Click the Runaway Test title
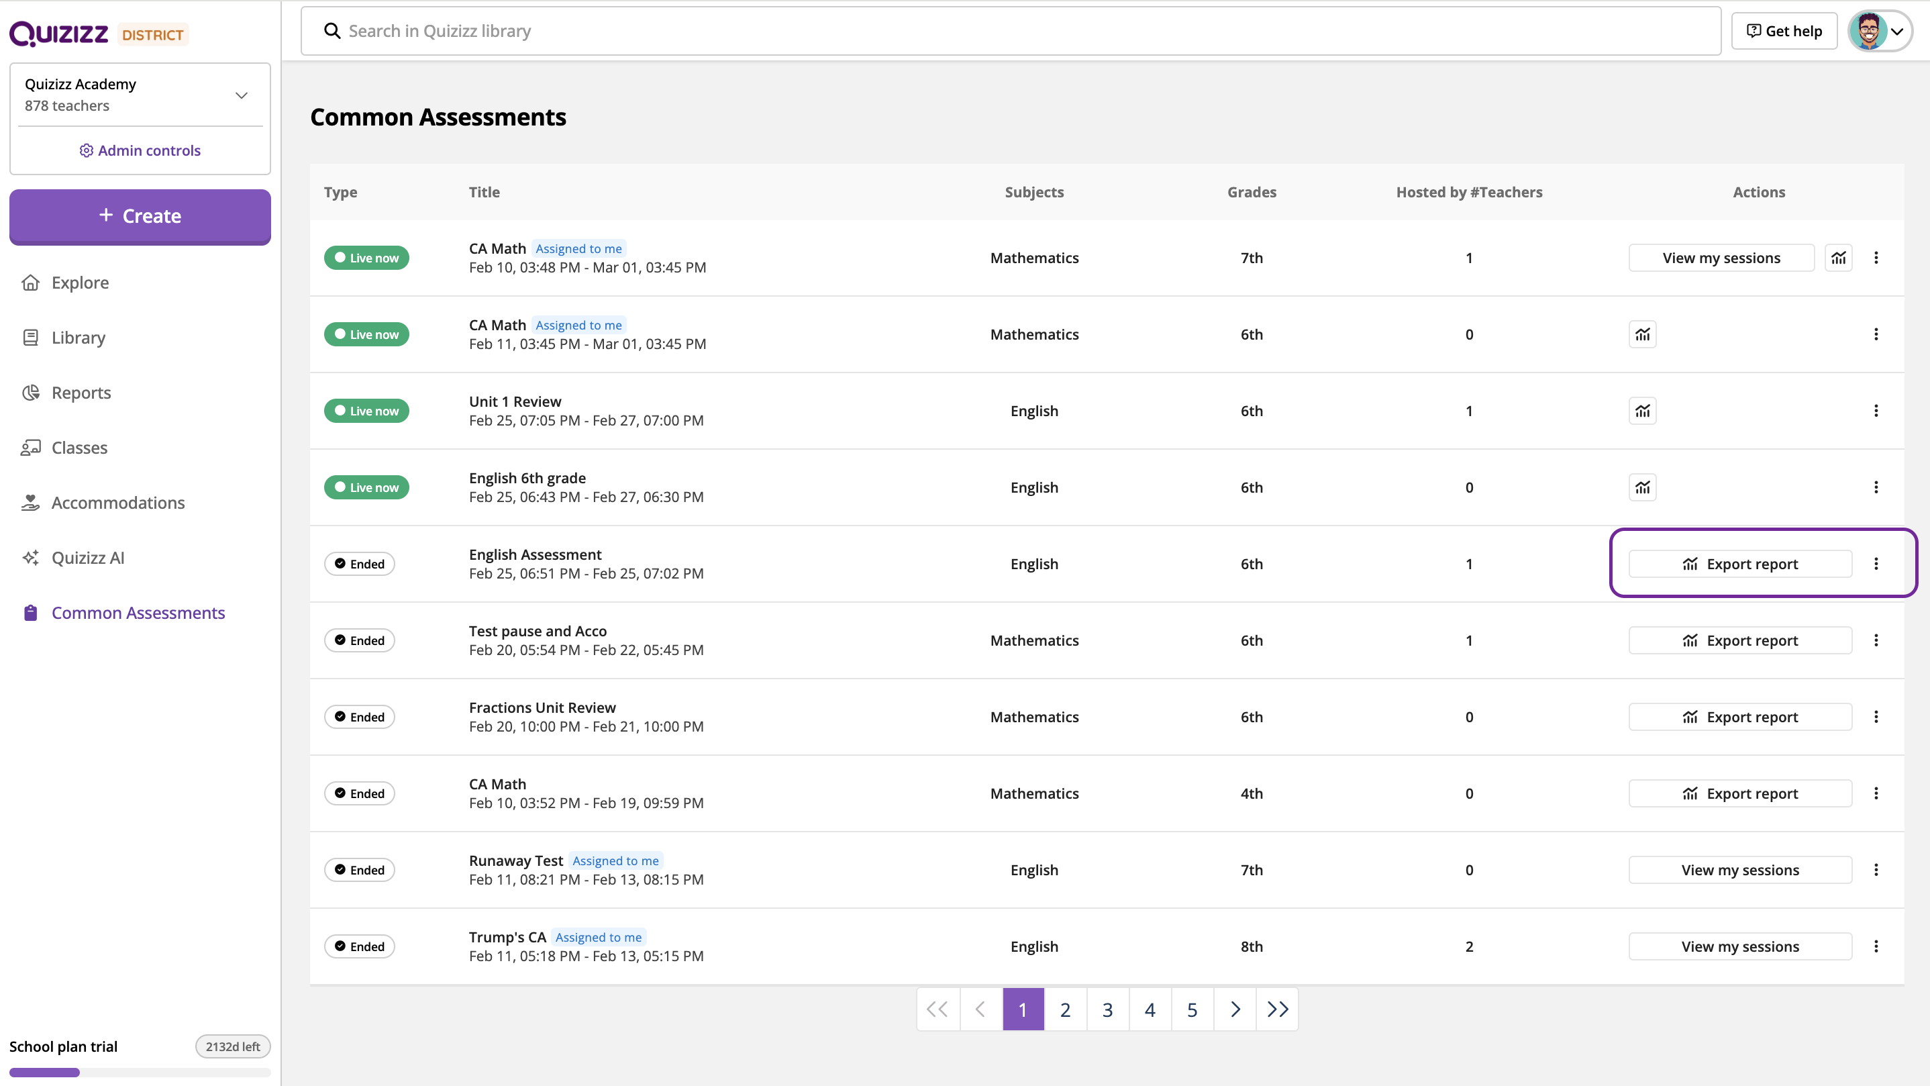The height and width of the screenshot is (1086, 1930). [515, 860]
